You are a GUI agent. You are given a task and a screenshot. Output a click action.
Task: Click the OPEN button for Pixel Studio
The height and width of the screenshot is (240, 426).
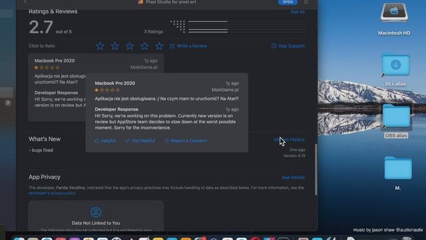(288, 2)
